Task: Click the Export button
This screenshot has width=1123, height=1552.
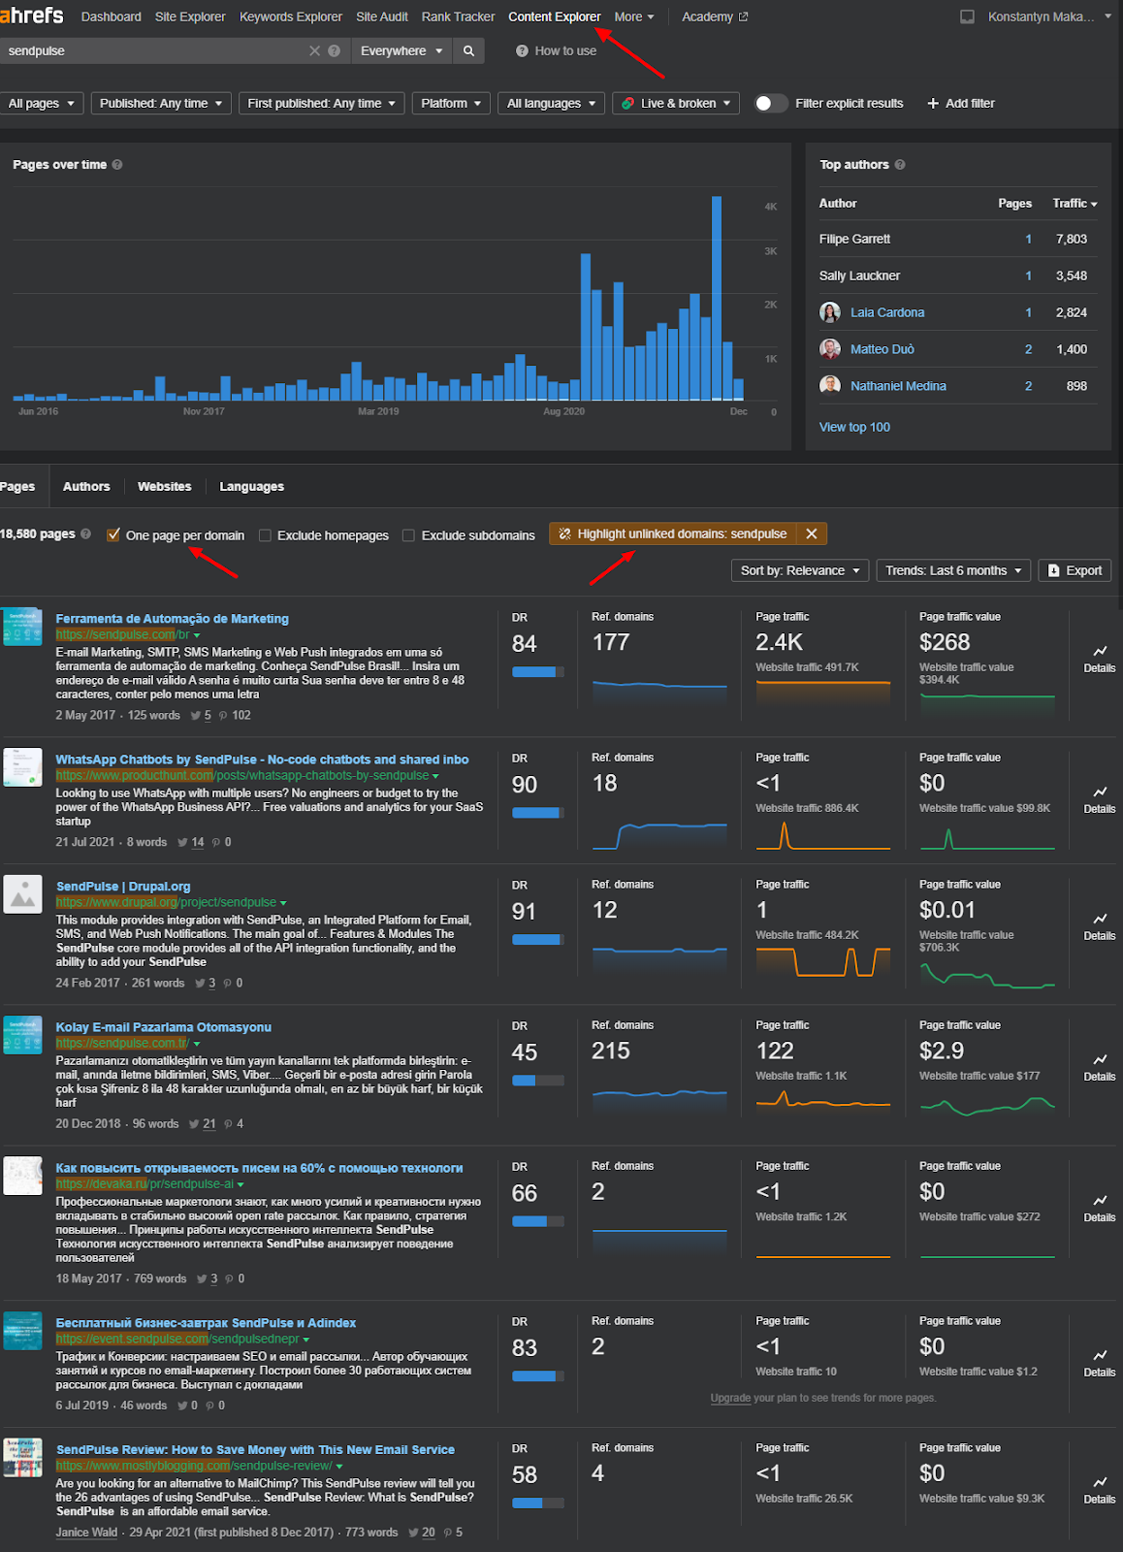Action: pyautogui.click(x=1075, y=570)
